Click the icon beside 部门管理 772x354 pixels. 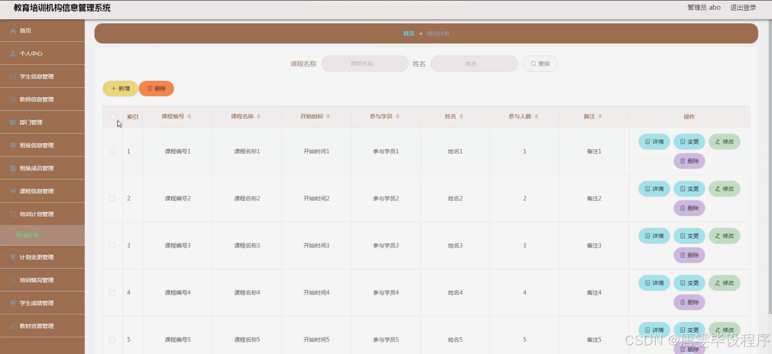click(13, 122)
